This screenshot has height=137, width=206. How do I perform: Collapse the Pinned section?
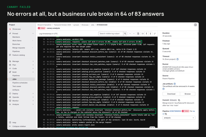click(33, 33)
